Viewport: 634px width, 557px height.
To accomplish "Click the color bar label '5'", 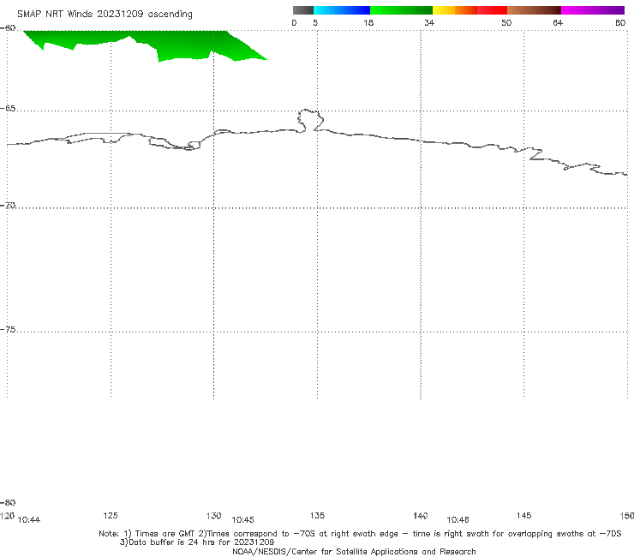I will pos(315,22).
